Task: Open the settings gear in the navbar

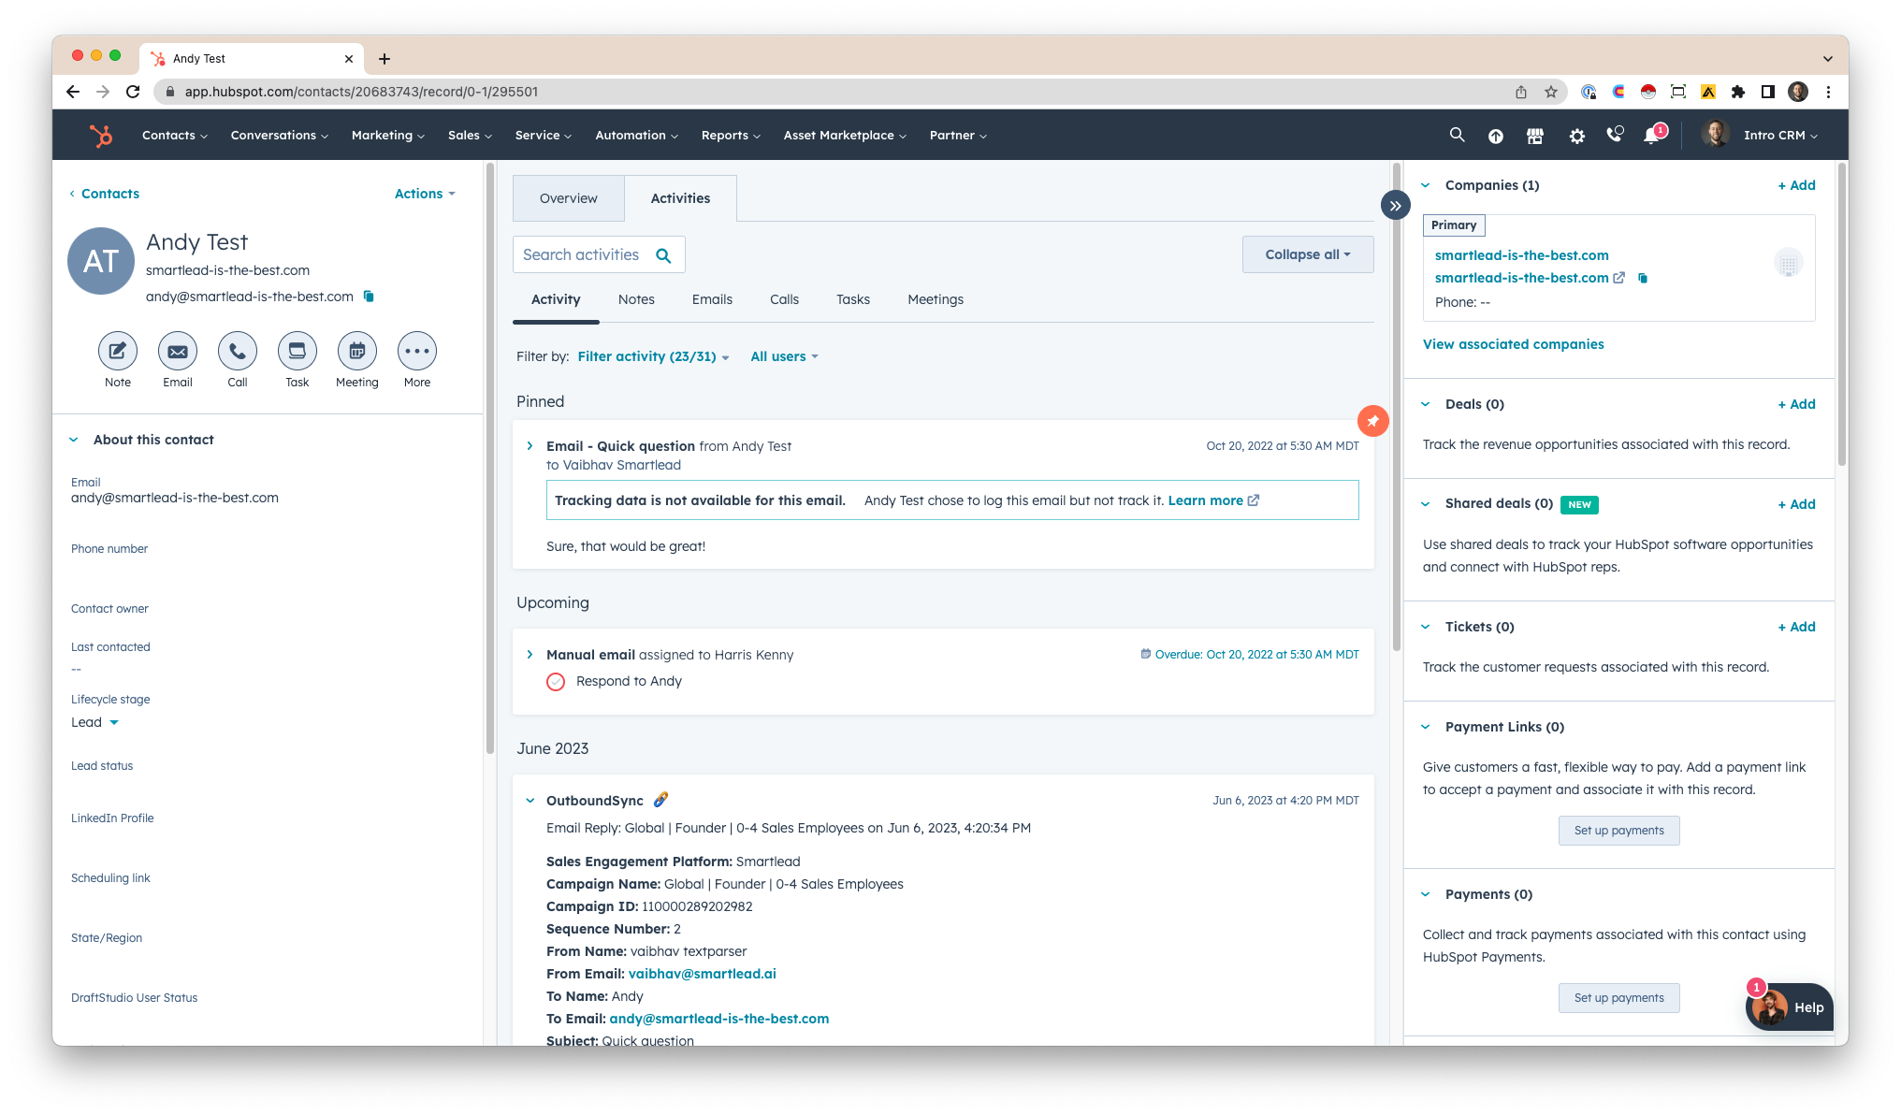Action: point(1576,135)
